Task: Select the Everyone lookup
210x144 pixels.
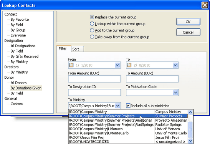Action: pos(18,35)
